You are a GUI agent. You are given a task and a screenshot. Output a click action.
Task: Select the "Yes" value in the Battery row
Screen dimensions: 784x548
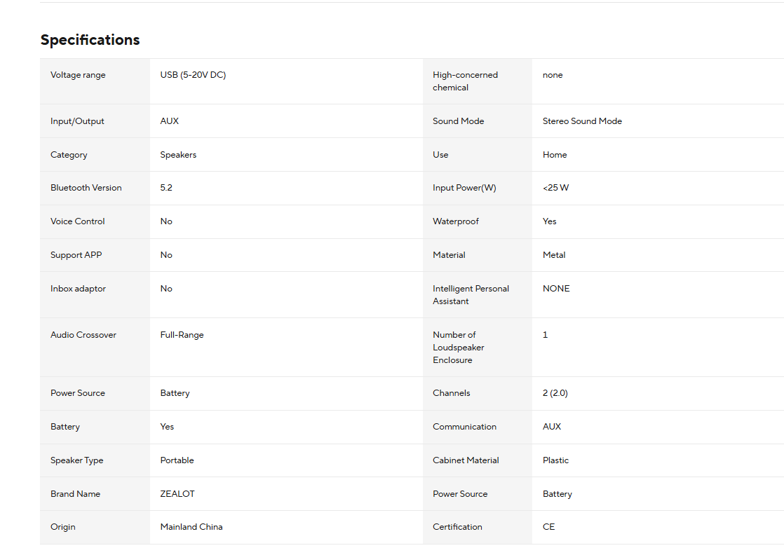167,427
